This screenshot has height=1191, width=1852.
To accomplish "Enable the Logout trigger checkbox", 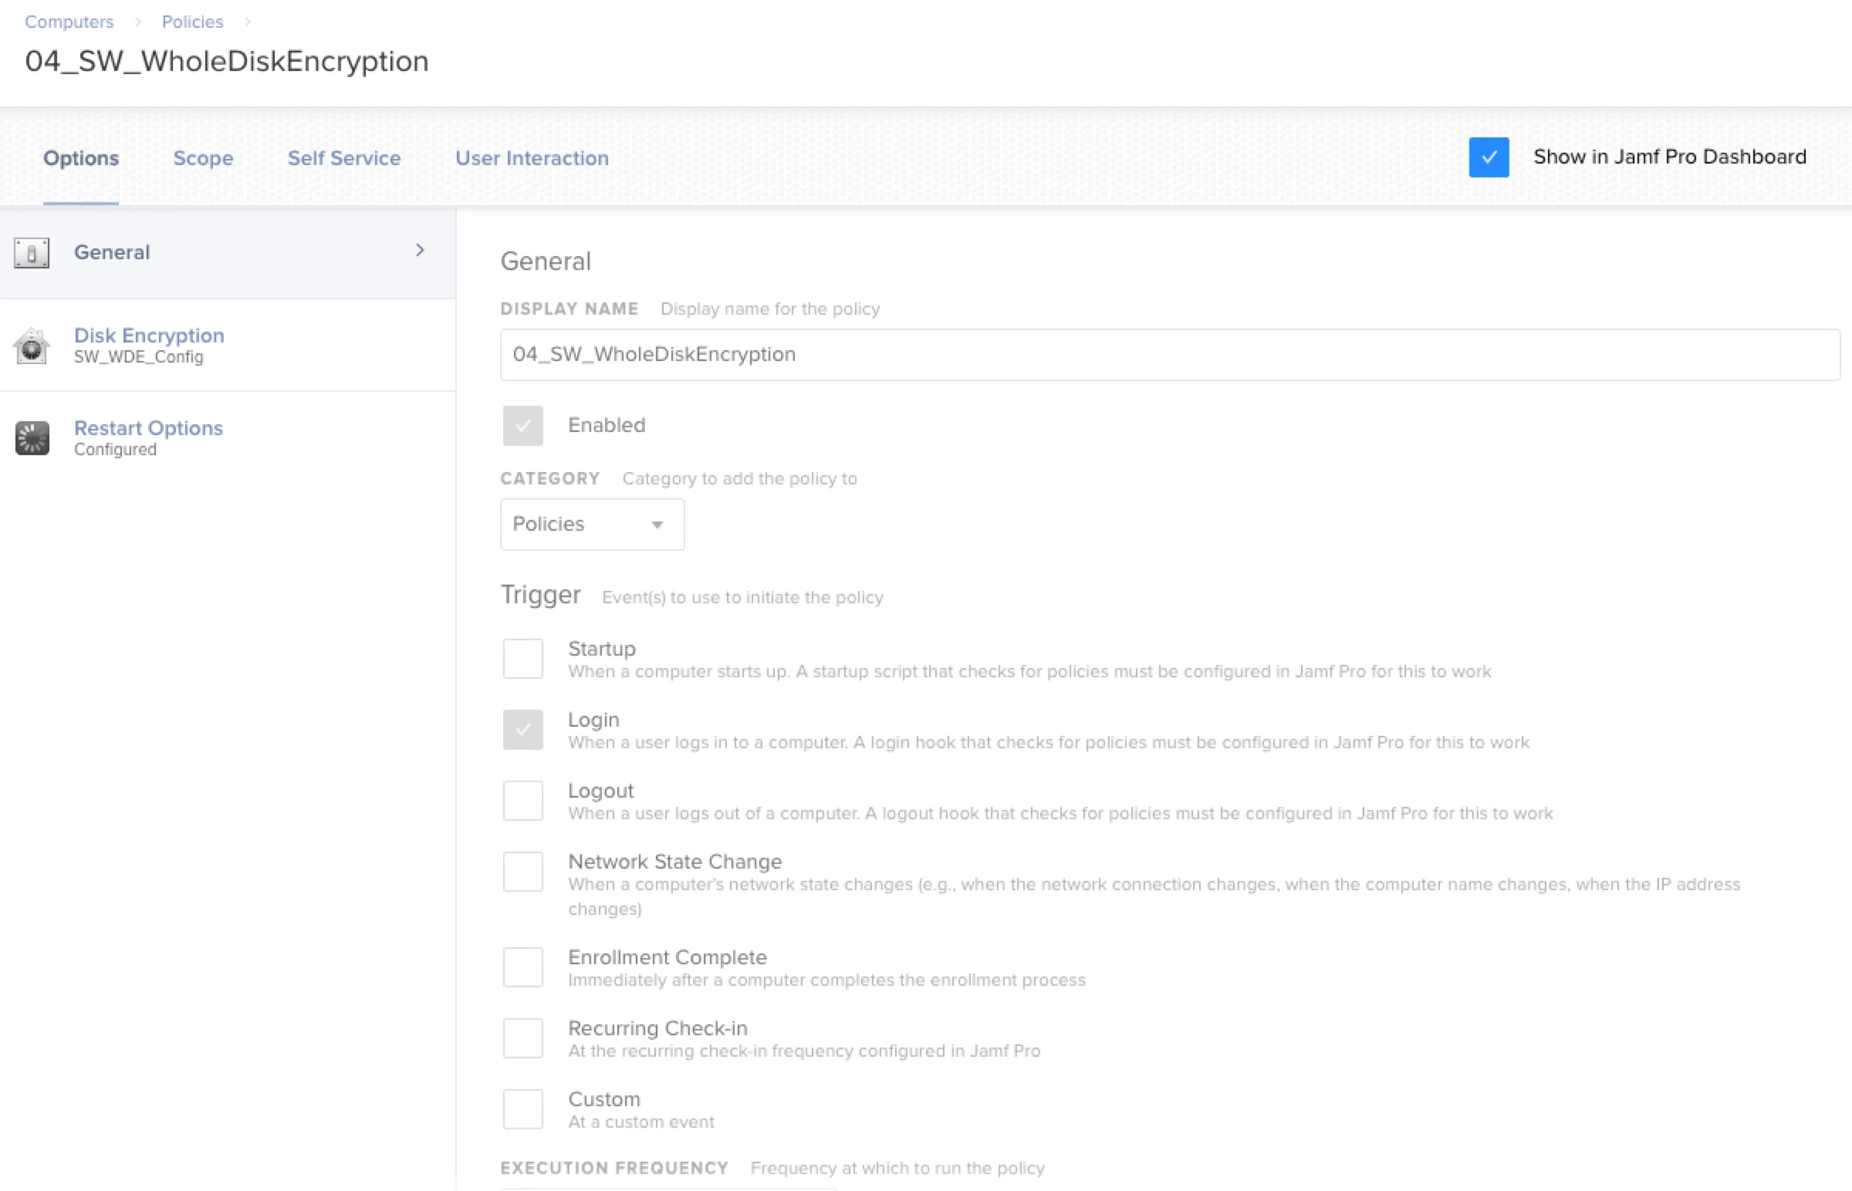I will (x=523, y=801).
